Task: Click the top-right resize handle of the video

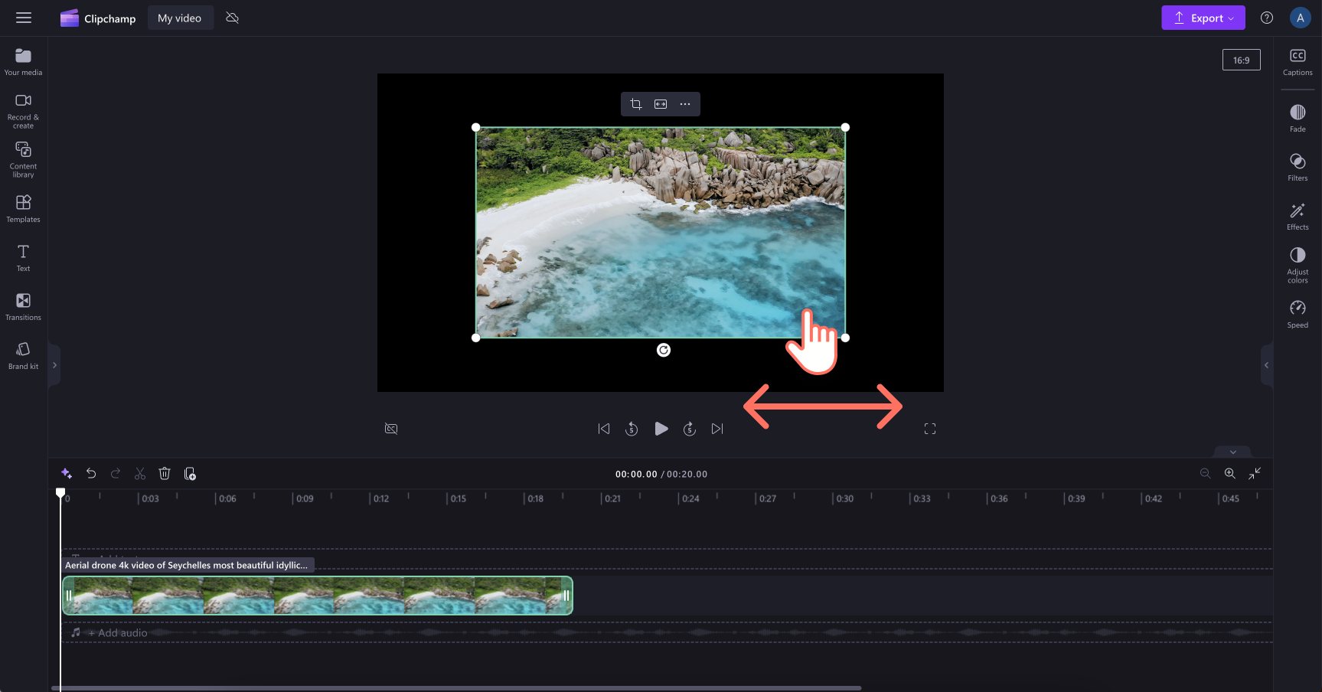Action: [x=845, y=127]
